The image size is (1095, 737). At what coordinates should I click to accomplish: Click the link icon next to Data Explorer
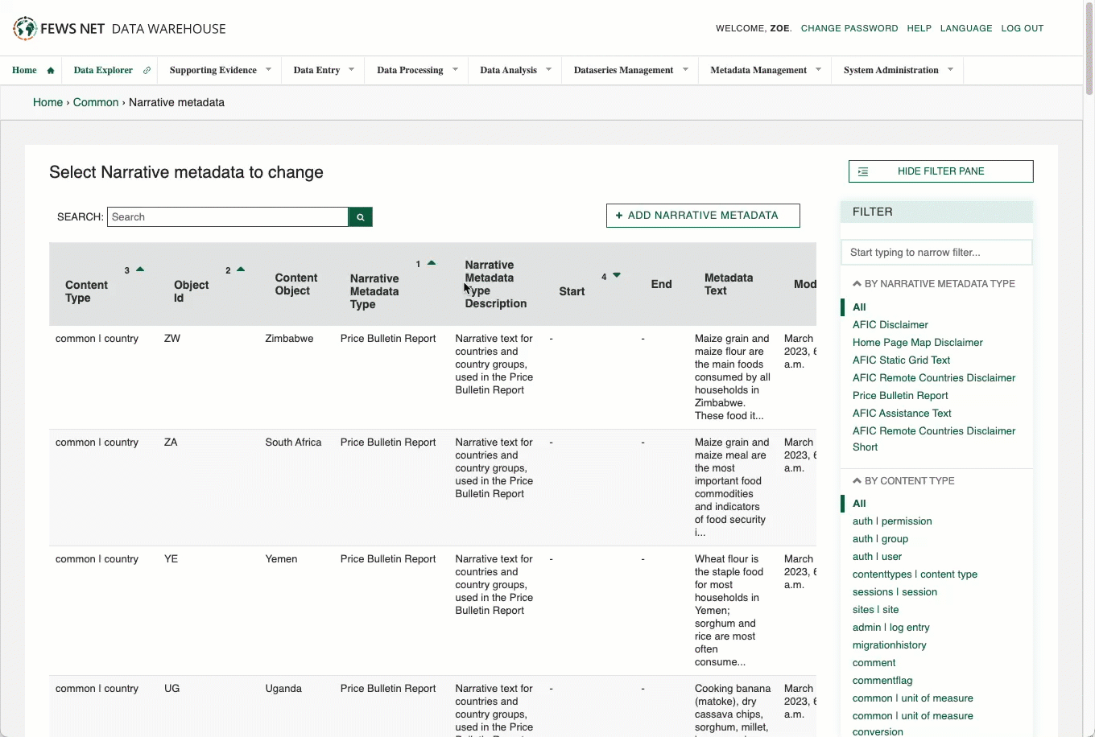click(x=147, y=70)
